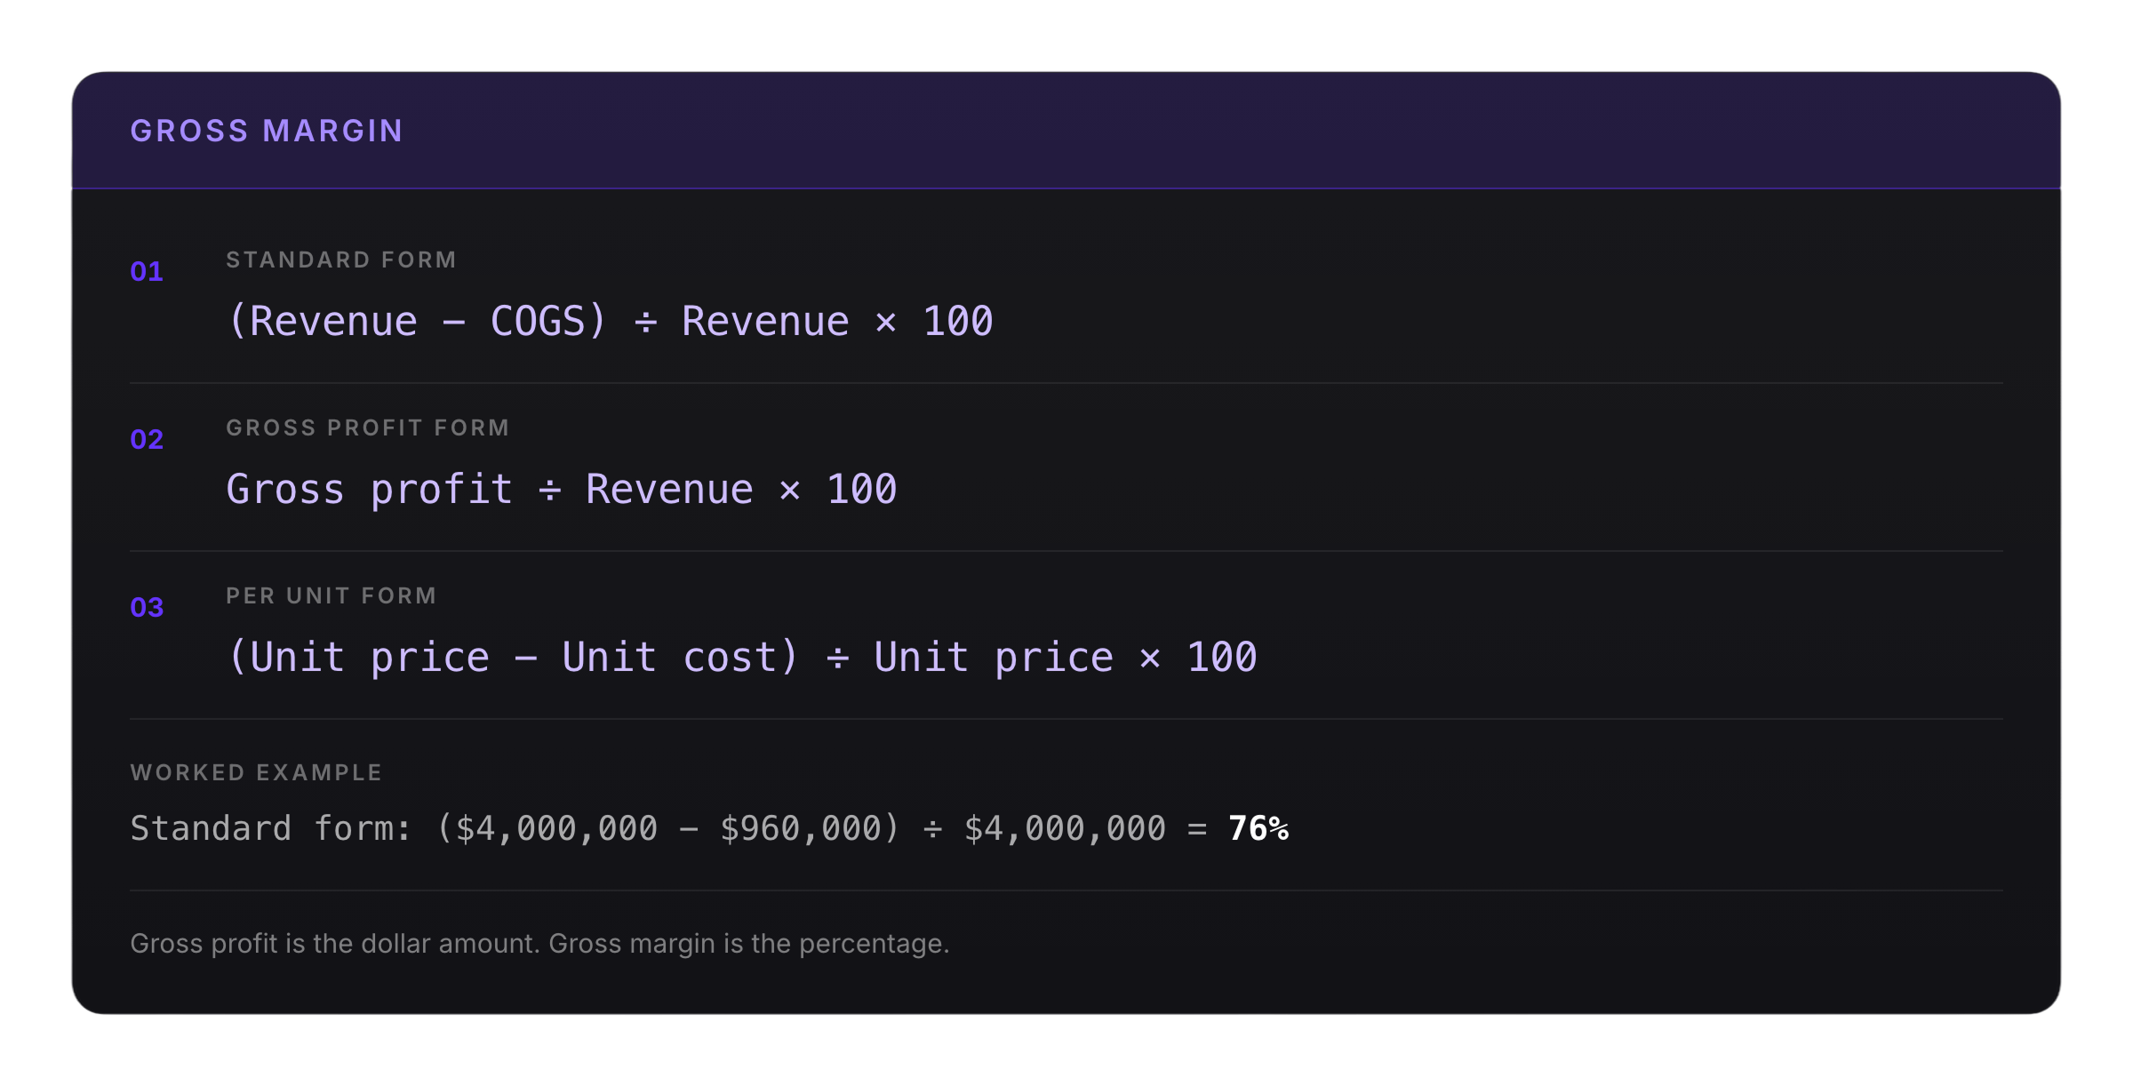Select the Unit price − Unit cost formula
This screenshot has width=2133, height=1086.
742,657
